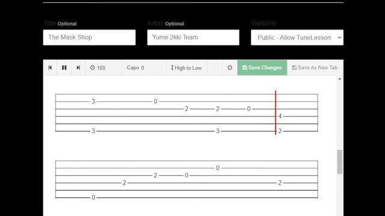Click the Visibility dropdown chevron arrow
385x216 pixels.
pos(339,37)
